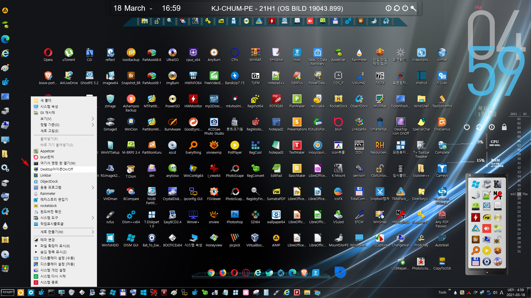Click the volume icon in system tray
Image resolution: width=531 pixels, height=298 pixels.
tap(495, 292)
